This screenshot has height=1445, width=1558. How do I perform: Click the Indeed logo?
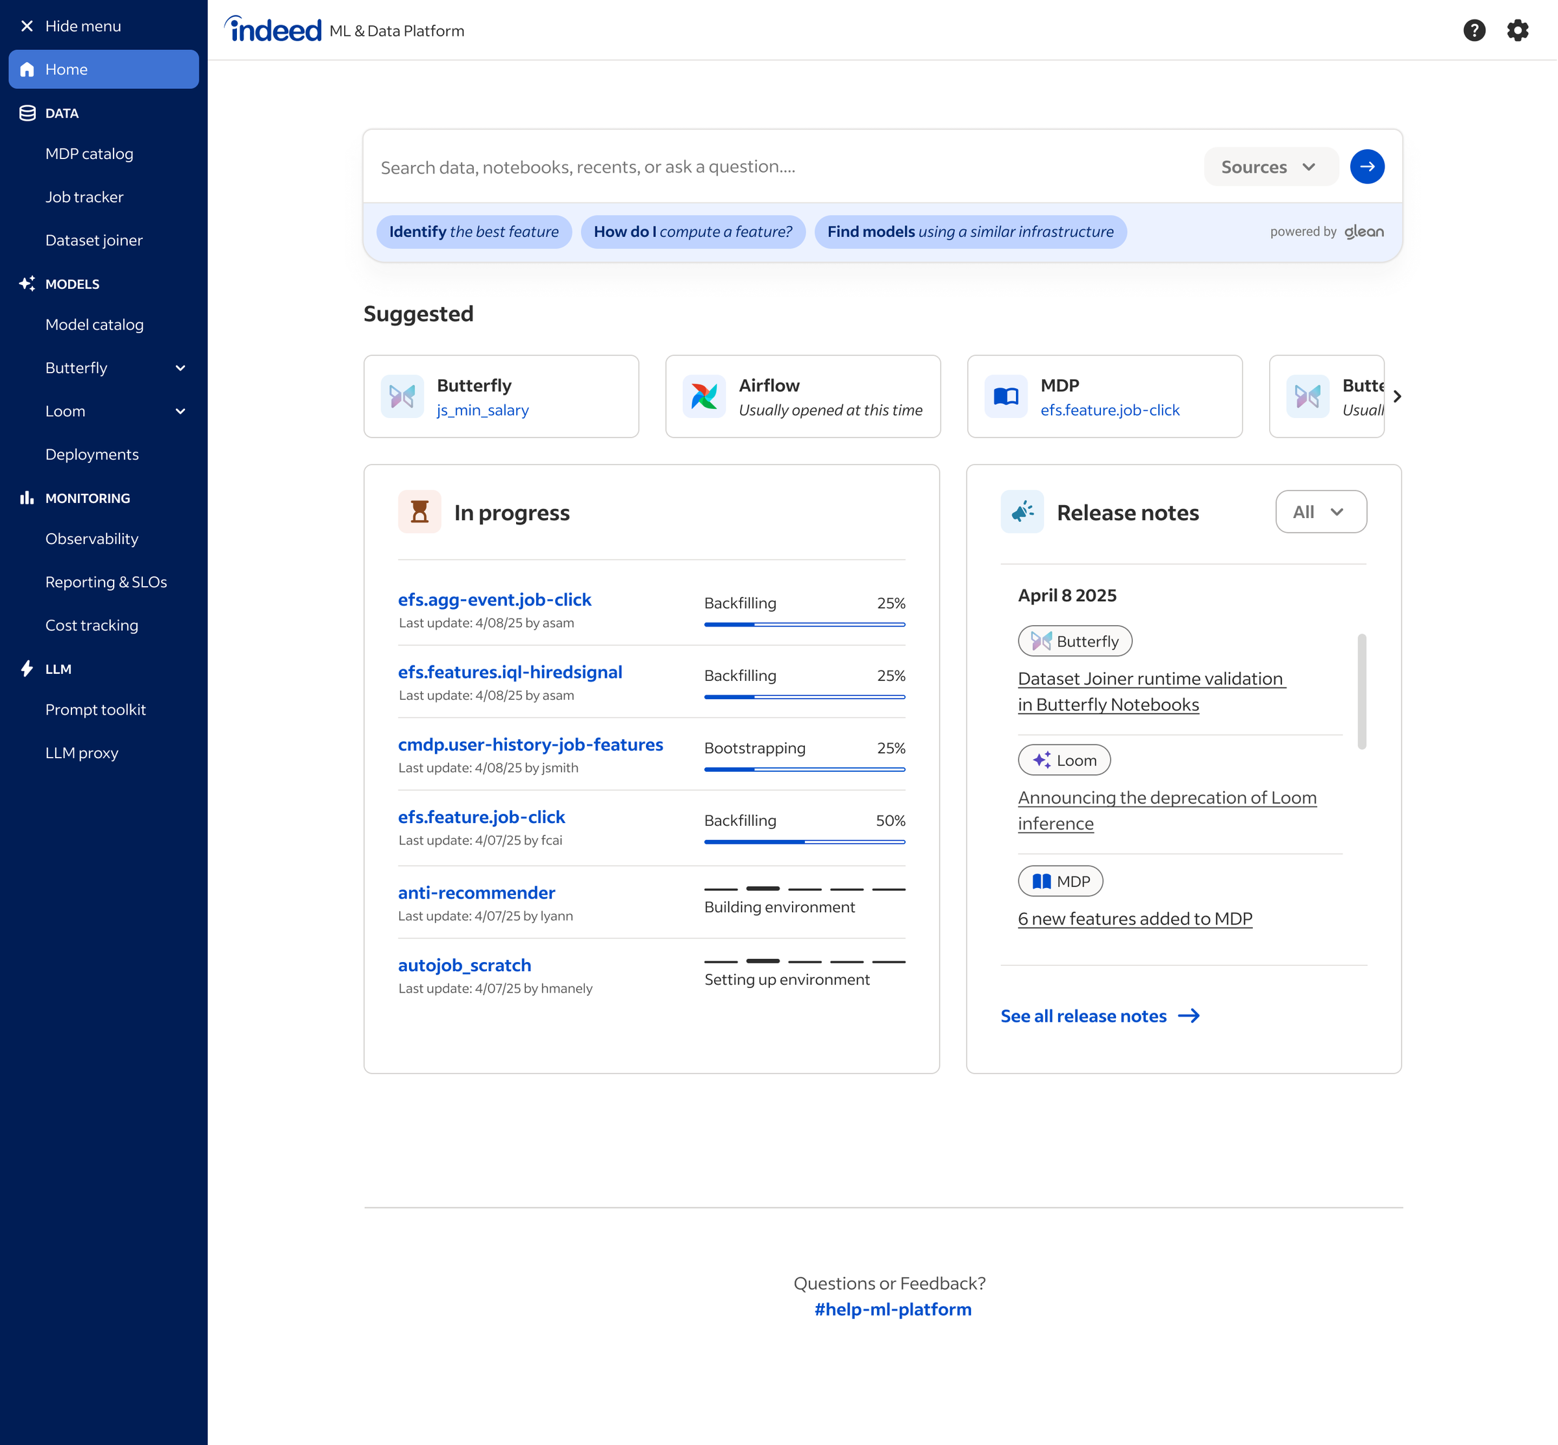point(272,29)
